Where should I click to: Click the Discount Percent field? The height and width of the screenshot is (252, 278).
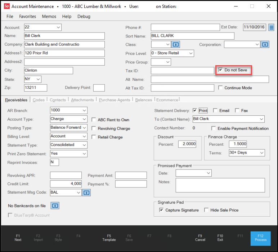(187, 144)
